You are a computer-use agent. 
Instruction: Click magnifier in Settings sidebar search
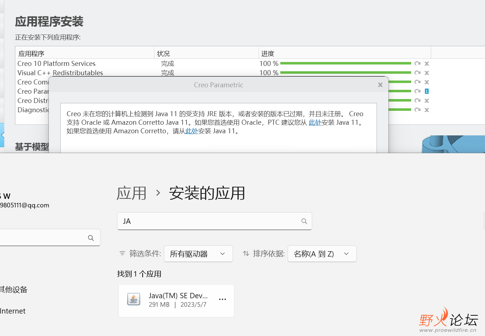91,238
